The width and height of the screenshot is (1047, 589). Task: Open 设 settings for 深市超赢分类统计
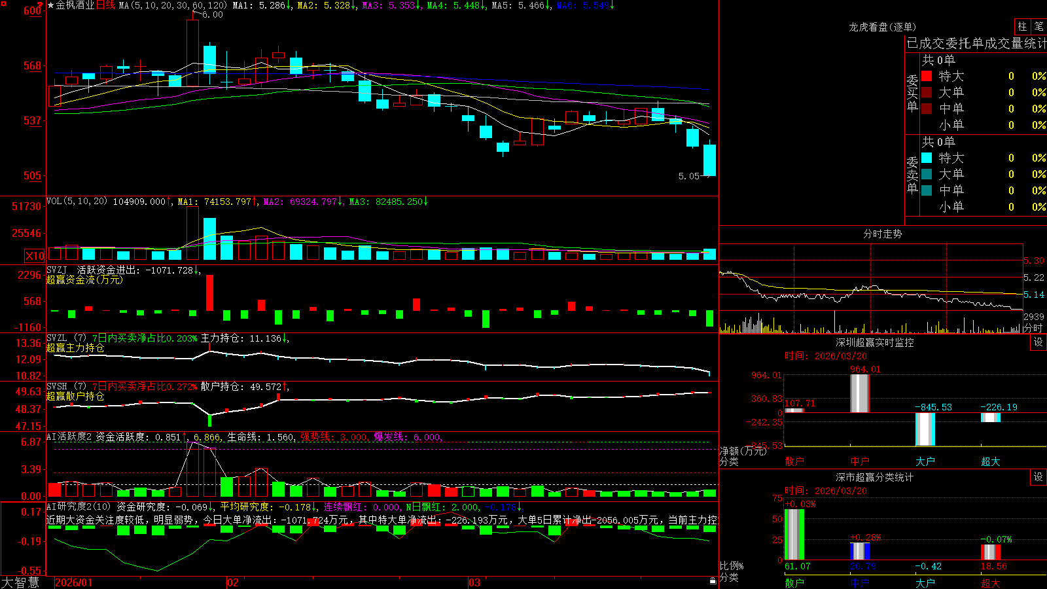pyautogui.click(x=1038, y=477)
